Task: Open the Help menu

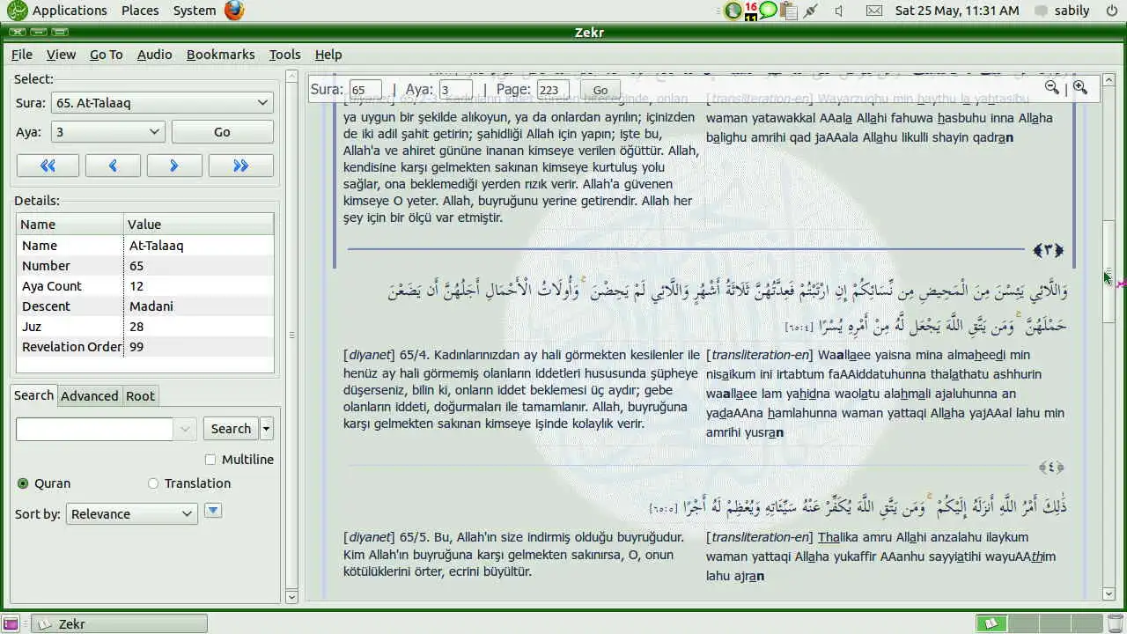Action: (328, 55)
